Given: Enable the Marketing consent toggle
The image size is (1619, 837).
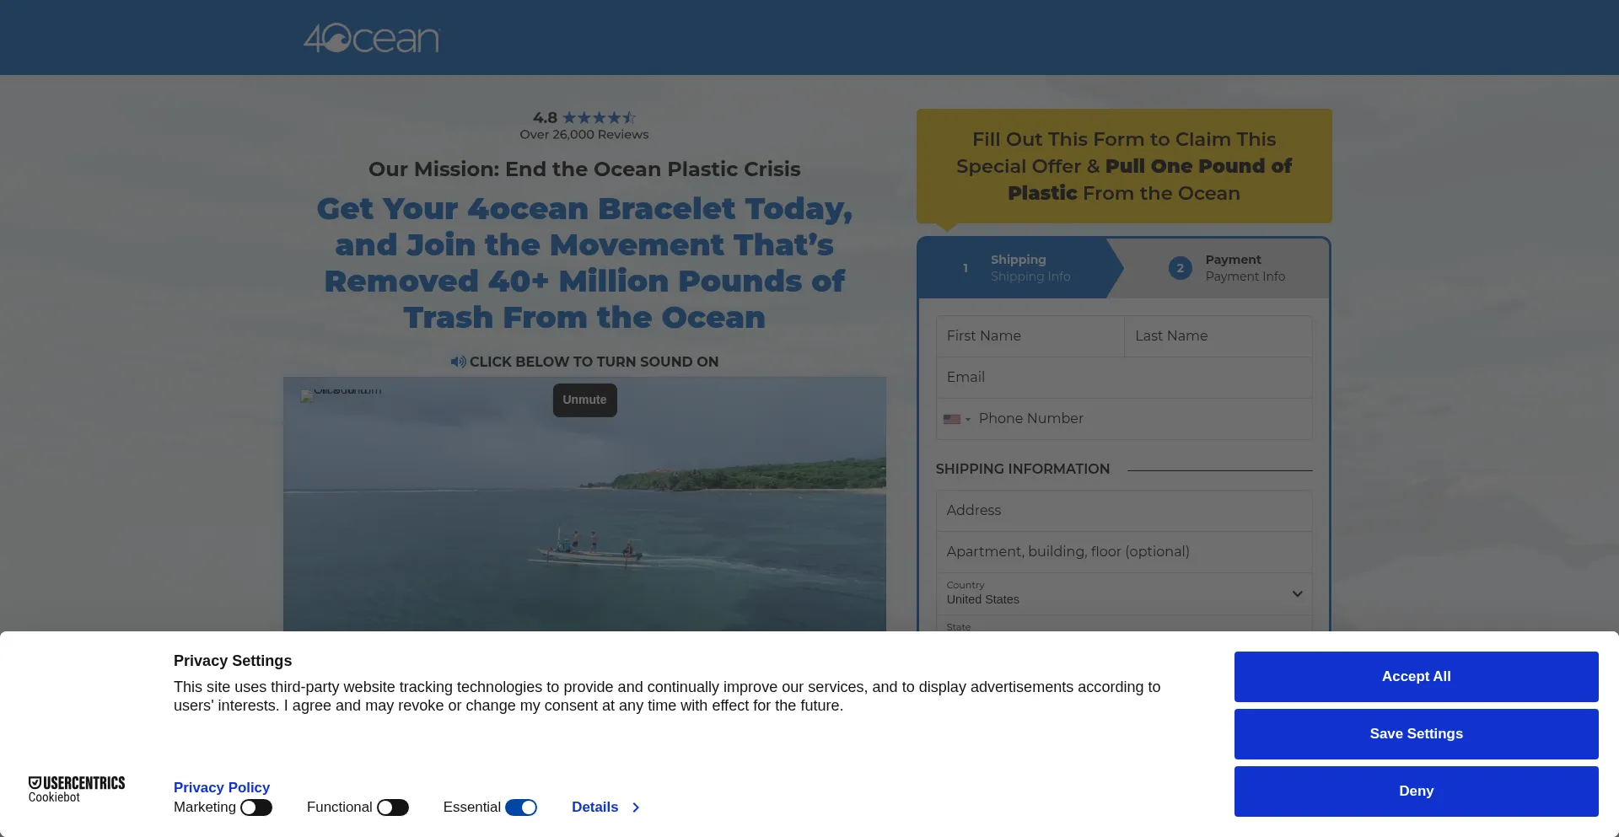Looking at the screenshot, I should tap(257, 807).
